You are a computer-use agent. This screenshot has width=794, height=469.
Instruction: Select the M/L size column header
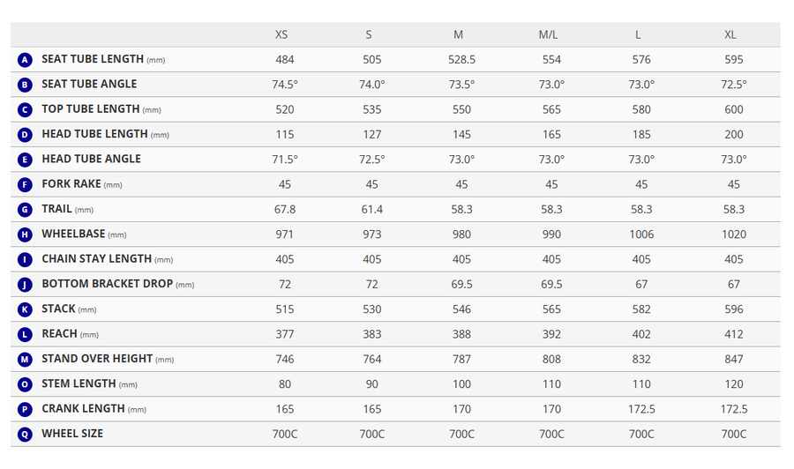click(548, 34)
